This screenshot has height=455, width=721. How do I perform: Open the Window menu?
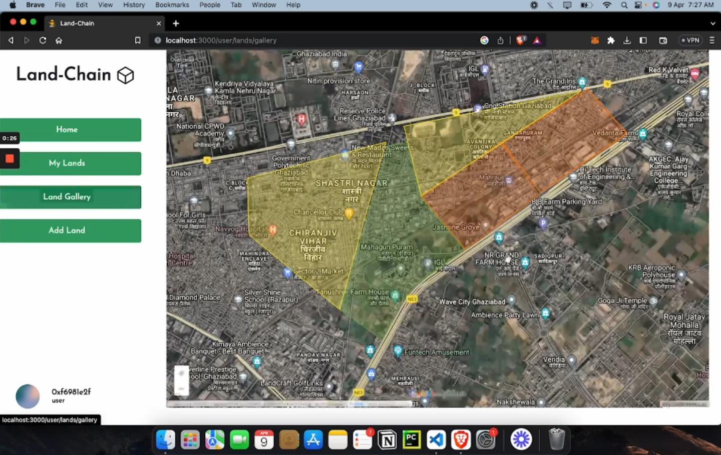[264, 5]
